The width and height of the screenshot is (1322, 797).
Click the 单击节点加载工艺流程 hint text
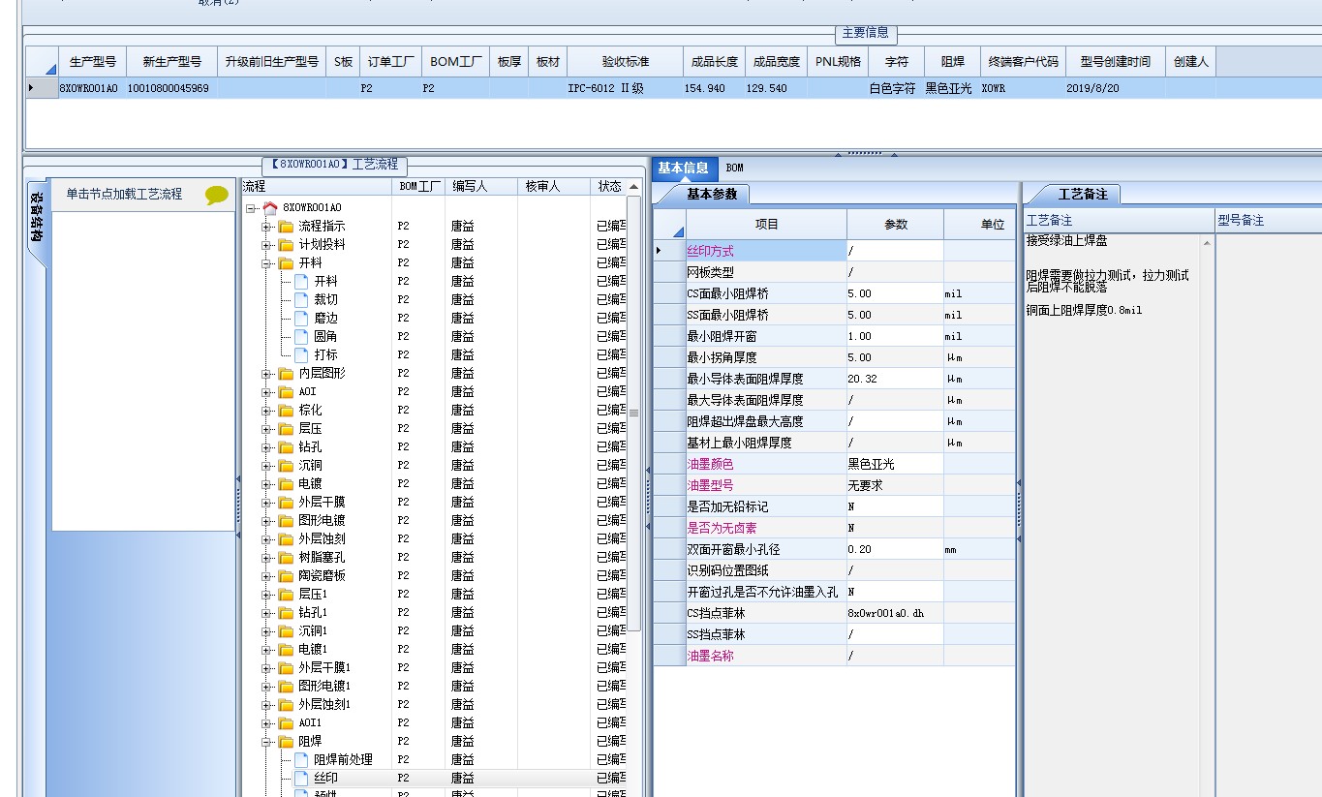(x=124, y=194)
